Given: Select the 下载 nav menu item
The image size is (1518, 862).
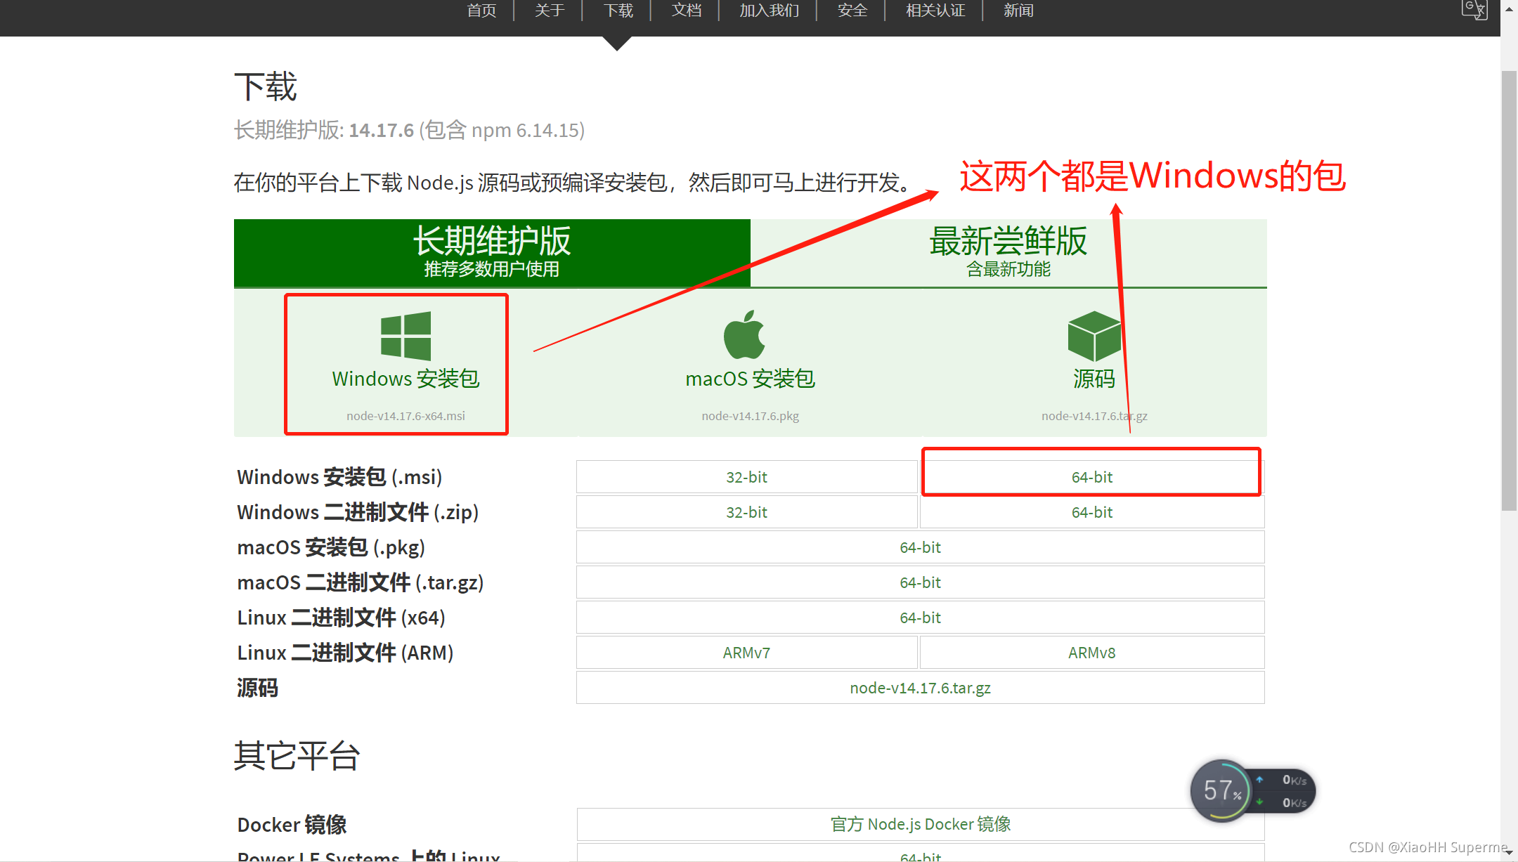Looking at the screenshot, I should (x=618, y=11).
